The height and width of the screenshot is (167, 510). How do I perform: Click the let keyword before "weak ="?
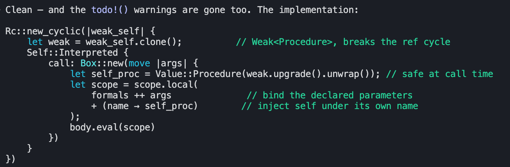[35, 42]
